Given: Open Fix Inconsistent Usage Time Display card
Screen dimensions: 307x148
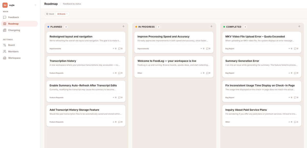Looking at the screenshot, I should click(262, 91).
